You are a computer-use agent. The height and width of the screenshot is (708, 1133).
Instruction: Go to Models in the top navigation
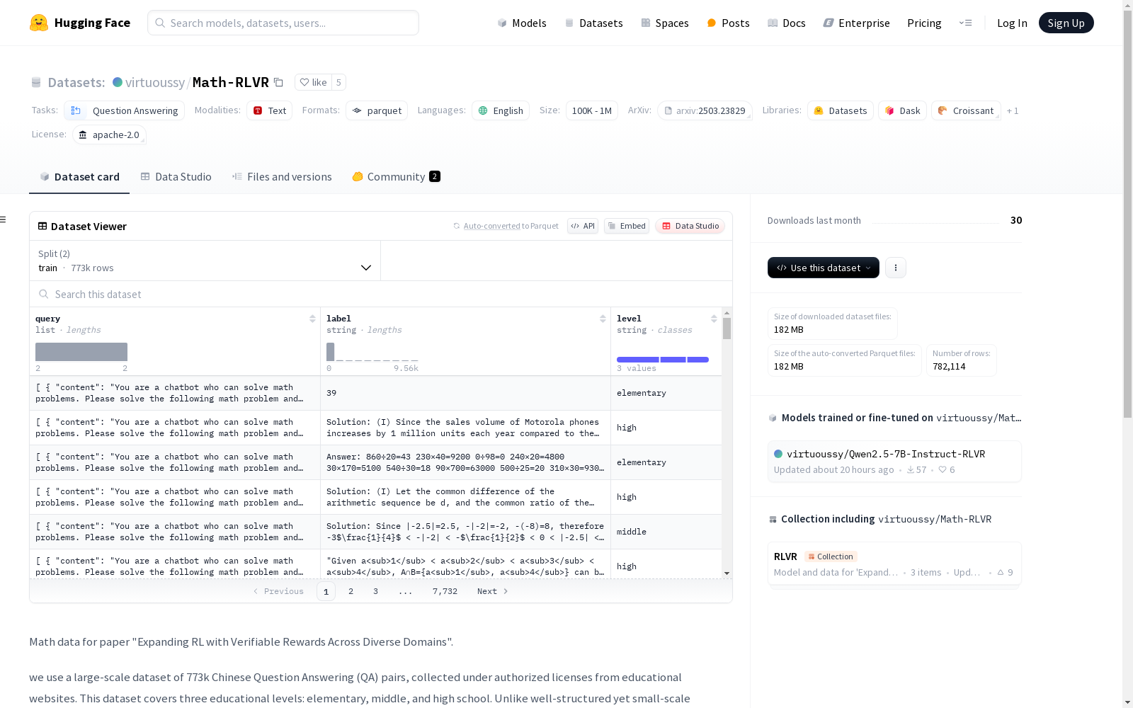(522, 23)
